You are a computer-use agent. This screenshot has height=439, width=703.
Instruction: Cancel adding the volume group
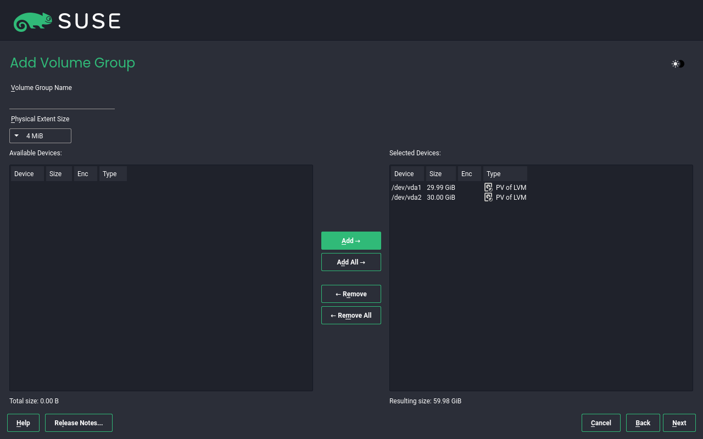(601, 423)
